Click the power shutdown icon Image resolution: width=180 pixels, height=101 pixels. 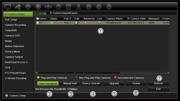[109, 7]
